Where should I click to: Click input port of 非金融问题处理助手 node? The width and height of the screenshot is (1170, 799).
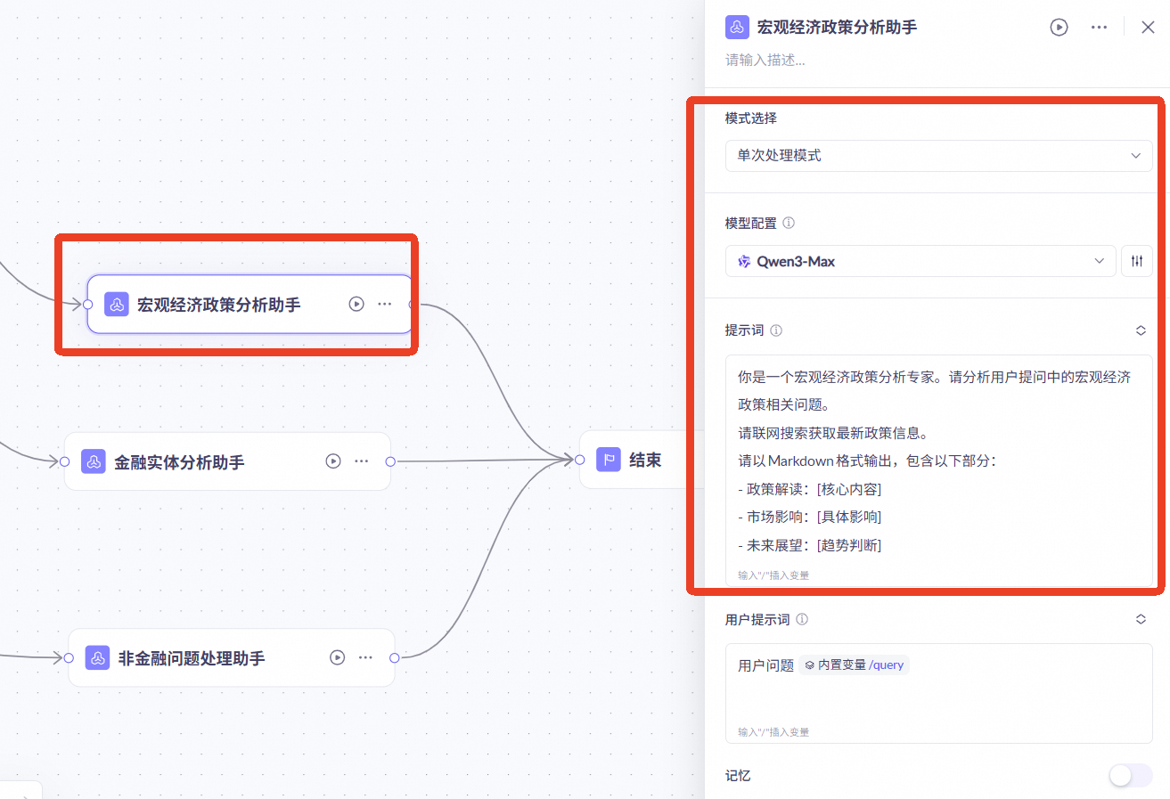click(69, 657)
